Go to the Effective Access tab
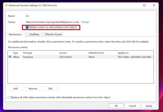 (x=53, y=34)
